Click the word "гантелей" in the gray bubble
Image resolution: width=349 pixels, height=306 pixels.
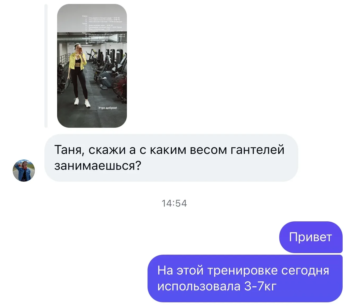(257, 150)
